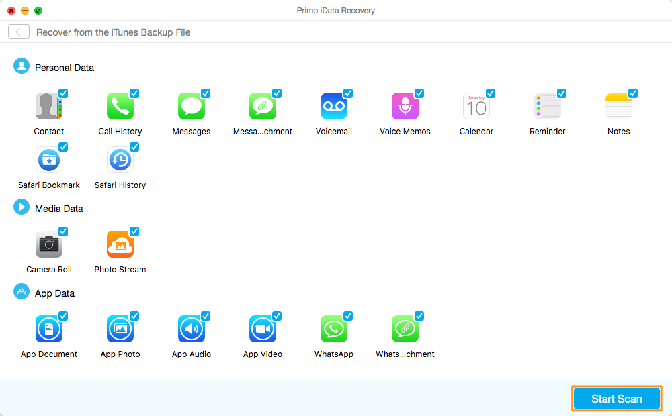
Task: Click the App Data section icon
Action: point(22,291)
